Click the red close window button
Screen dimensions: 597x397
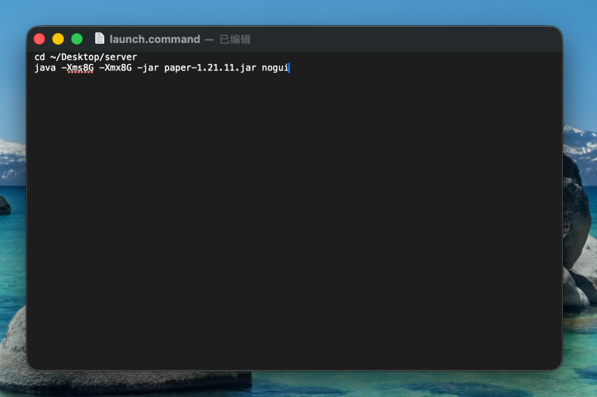[x=39, y=38]
